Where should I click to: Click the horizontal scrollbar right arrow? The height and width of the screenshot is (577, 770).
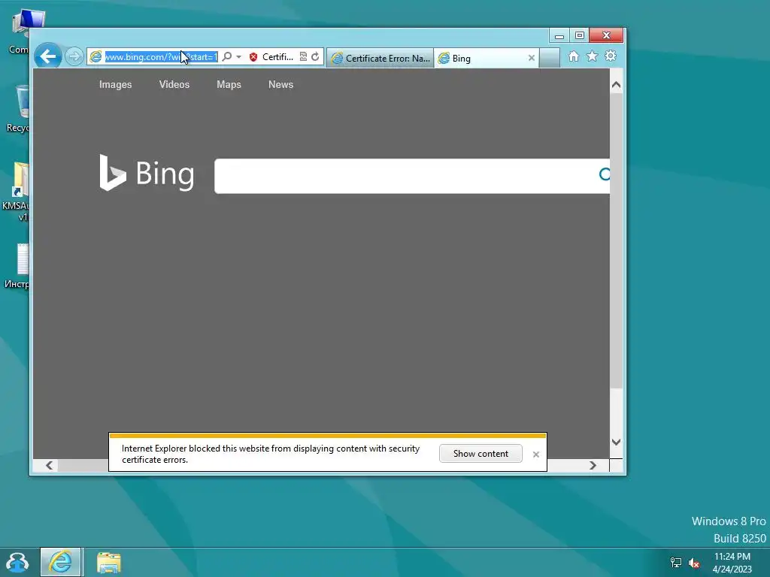(593, 465)
